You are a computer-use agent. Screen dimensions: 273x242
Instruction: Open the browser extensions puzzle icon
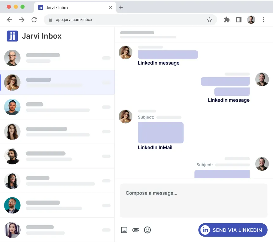[226, 20]
